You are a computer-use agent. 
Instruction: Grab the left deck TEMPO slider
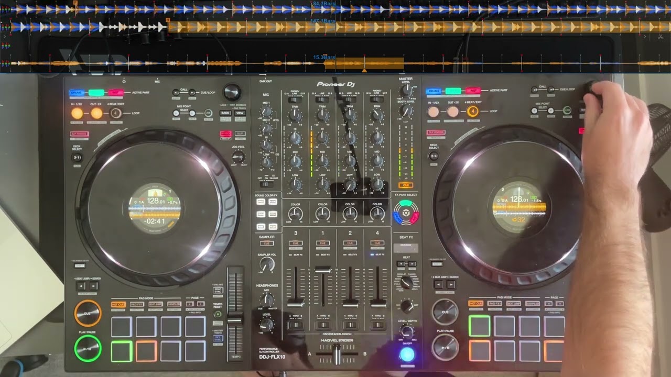tap(235, 318)
